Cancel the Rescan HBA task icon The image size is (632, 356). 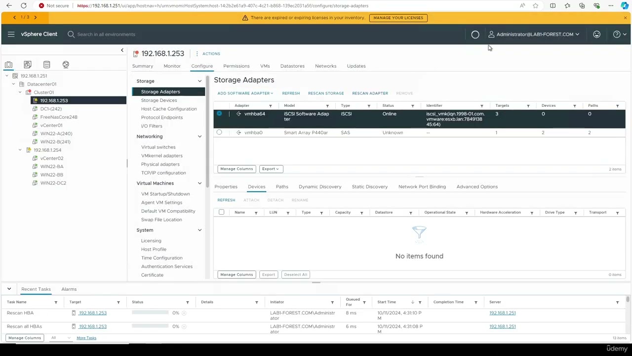184,313
